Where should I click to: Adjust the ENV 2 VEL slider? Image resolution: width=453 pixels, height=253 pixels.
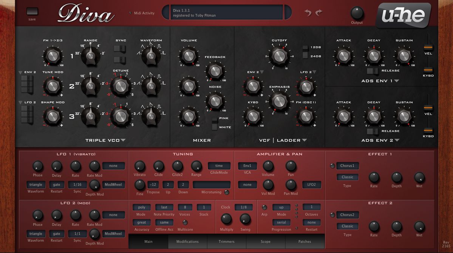point(428,108)
